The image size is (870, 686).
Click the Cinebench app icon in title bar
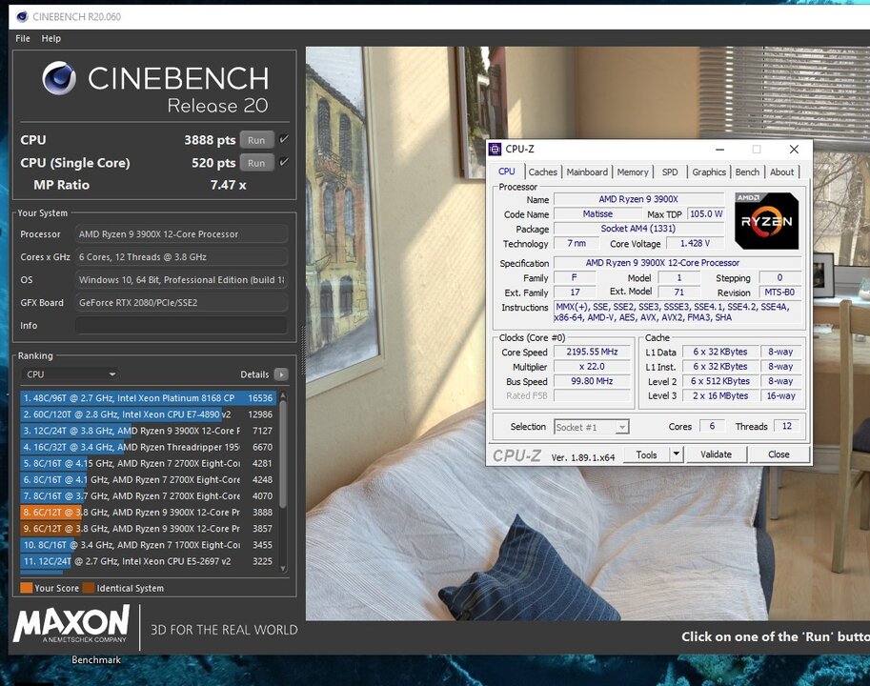coord(22,16)
